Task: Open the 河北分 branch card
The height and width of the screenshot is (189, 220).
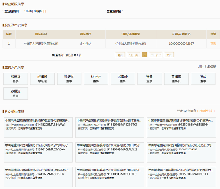Action: [x=110, y=177]
